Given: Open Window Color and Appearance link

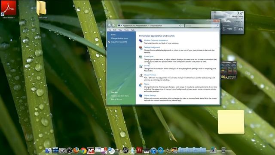Looking at the screenshot, I should point(156,40).
